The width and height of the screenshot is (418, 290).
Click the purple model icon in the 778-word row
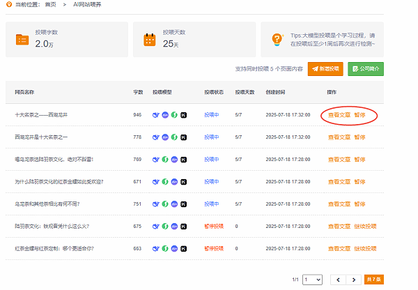coord(165,137)
